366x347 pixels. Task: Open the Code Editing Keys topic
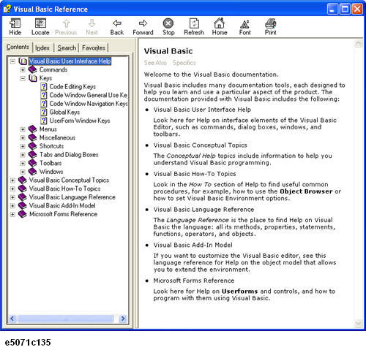(72, 87)
